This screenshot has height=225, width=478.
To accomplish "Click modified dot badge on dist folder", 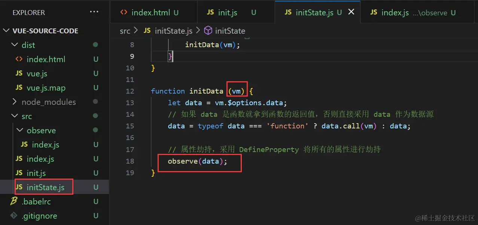I will pos(95,45).
